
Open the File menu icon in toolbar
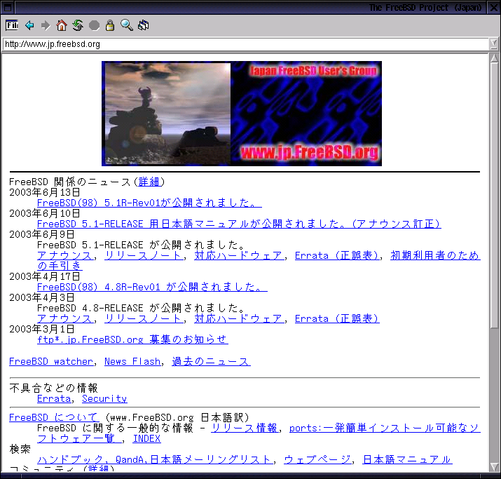click(12, 25)
